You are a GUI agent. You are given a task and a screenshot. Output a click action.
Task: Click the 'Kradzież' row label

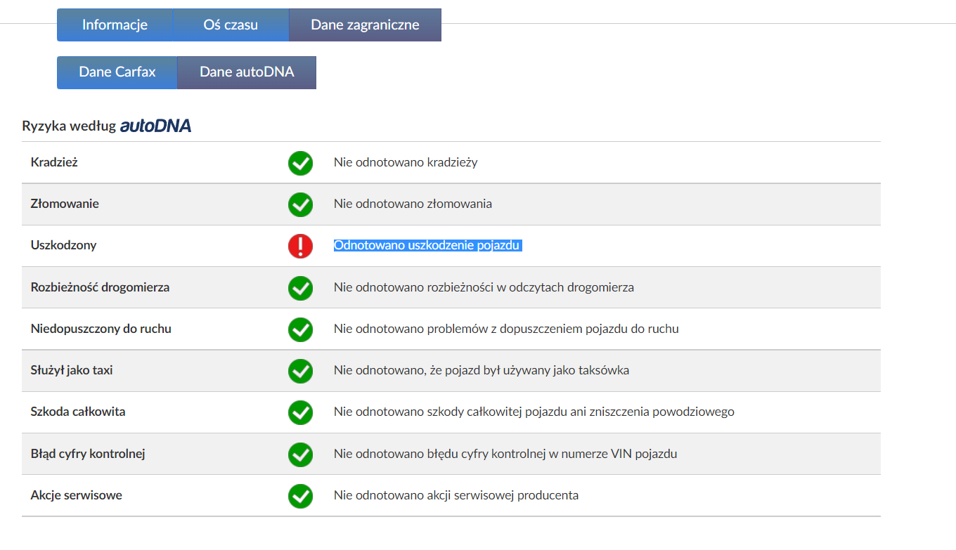pyautogui.click(x=54, y=162)
